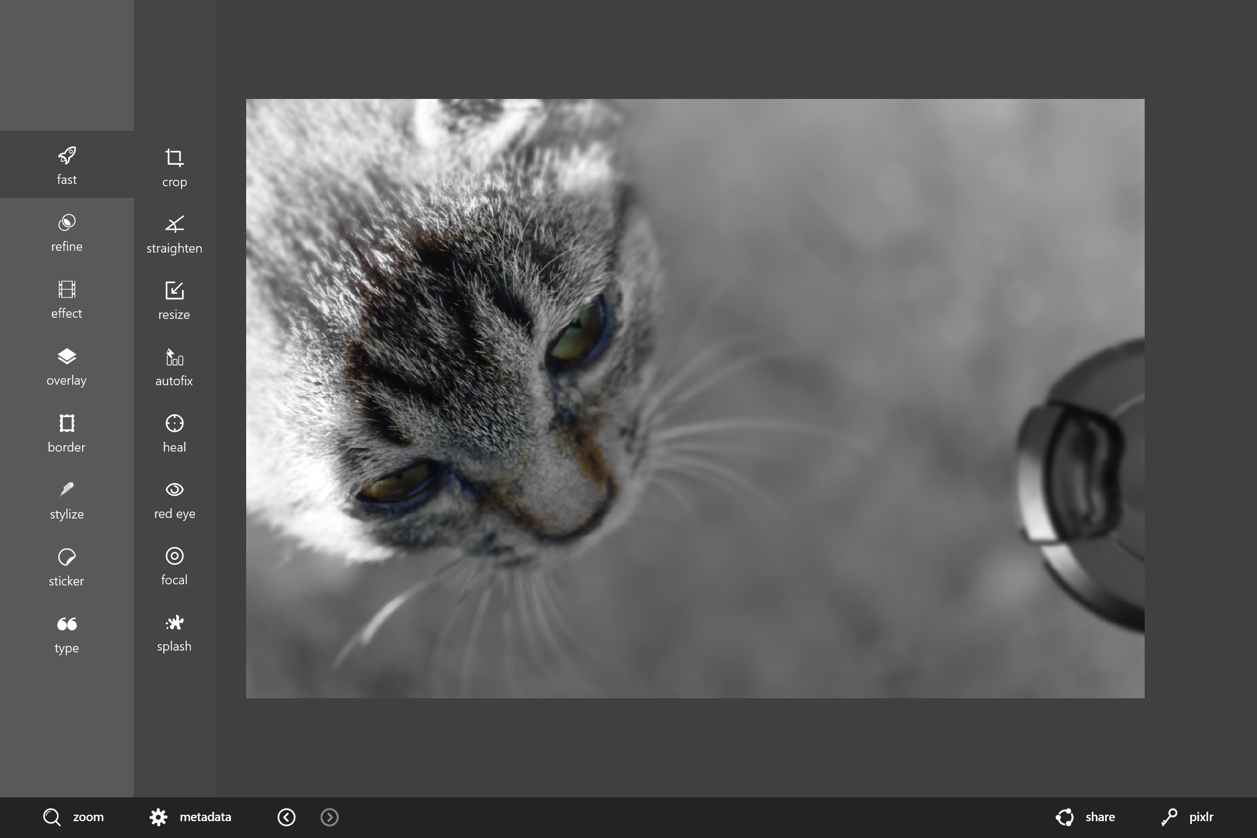Viewport: 1257px width, 838px height.
Task: Click the zoom button
Action: click(74, 817)
